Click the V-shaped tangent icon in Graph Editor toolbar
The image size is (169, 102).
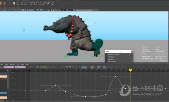pyautogui.click(x=80, y=67)
